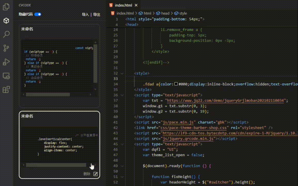Click line number 41 in the gutter
Screen dimensions: 298x186
coord(115,122)
